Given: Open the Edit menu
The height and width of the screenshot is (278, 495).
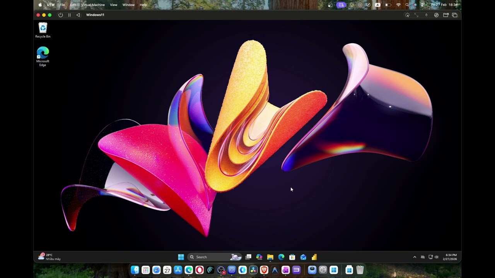Looking at the screenshot, I should click(x=73, y=5).
